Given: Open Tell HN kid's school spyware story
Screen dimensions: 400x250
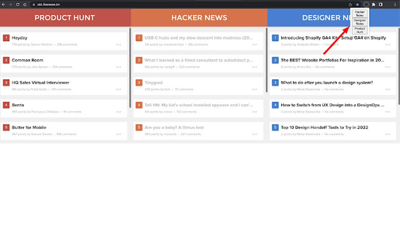Looking at the screenshot, I should point(199,105).
